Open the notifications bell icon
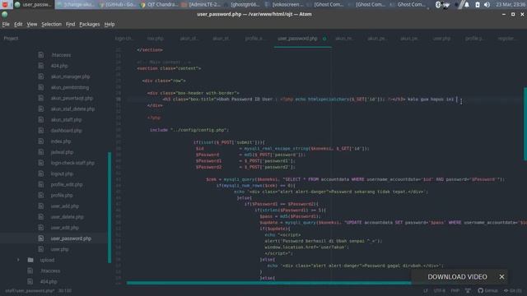Viewport: 527px width, 296px height. [467, 5]
